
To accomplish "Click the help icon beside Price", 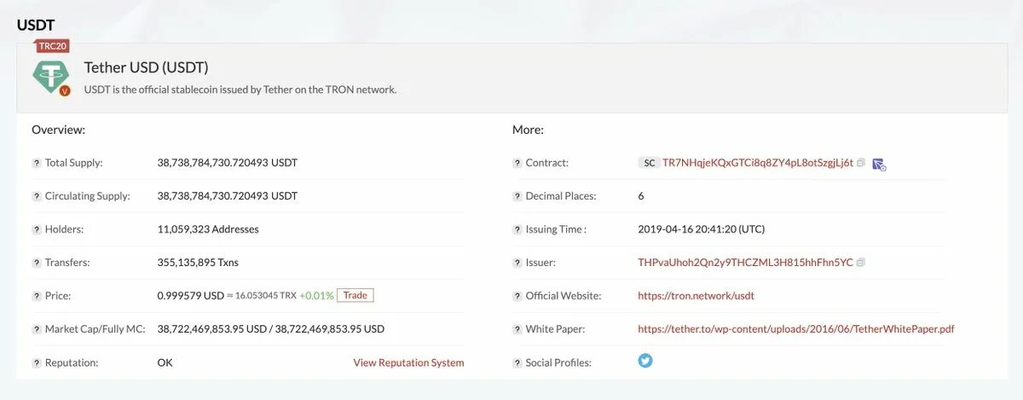I will (x=37, y=296).
